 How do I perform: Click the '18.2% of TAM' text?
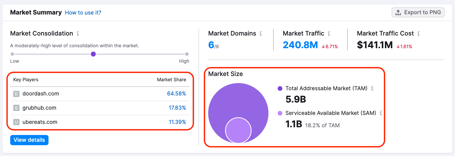(322, 125)
